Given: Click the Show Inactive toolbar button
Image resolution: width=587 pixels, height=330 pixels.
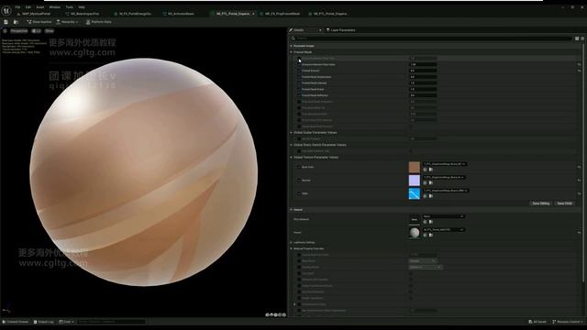Looking at the screenshot, I should tap(39, 22).
